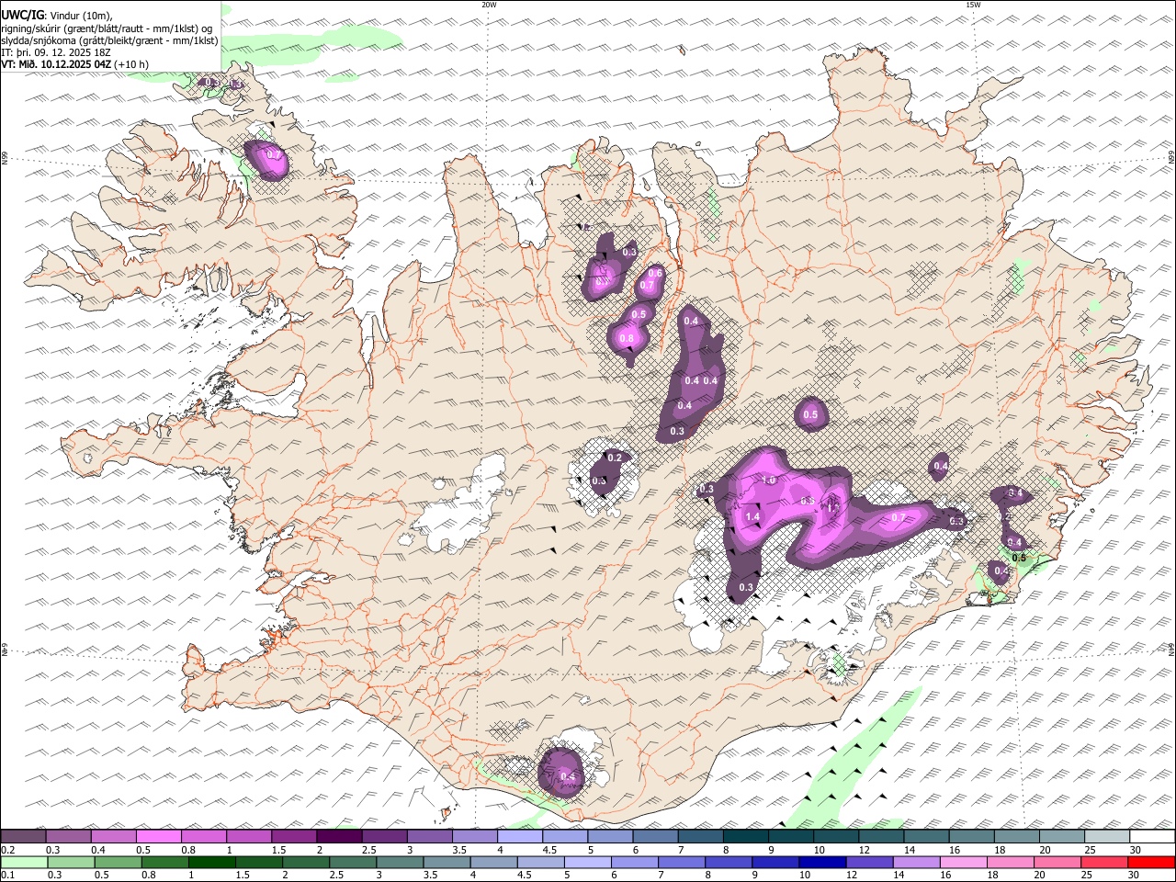Pick the snow scale swatch between 0.8 and 1
The width and height of the screenshot is (1176, 882).
(204, 836)
